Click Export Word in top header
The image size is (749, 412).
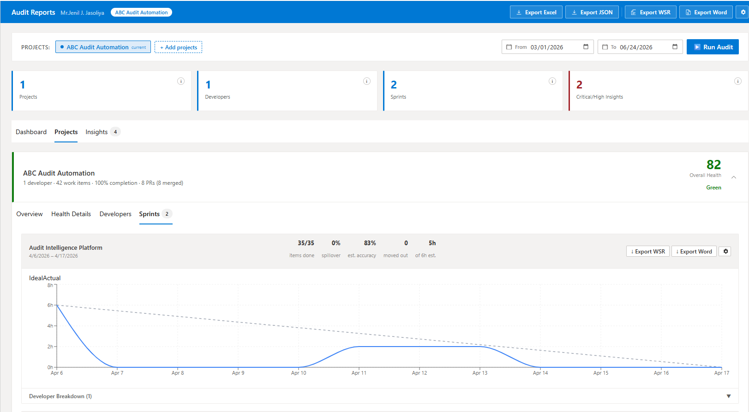coord(706,12)
